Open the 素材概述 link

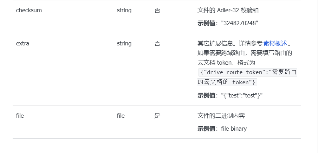click(275, 44)
